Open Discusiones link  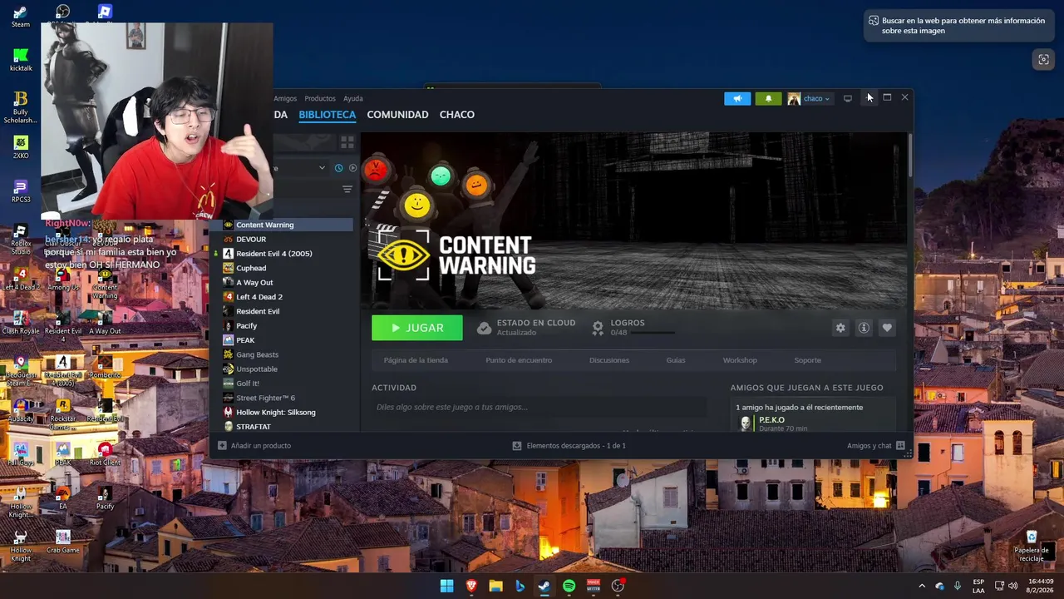click(x=609, y=360)
